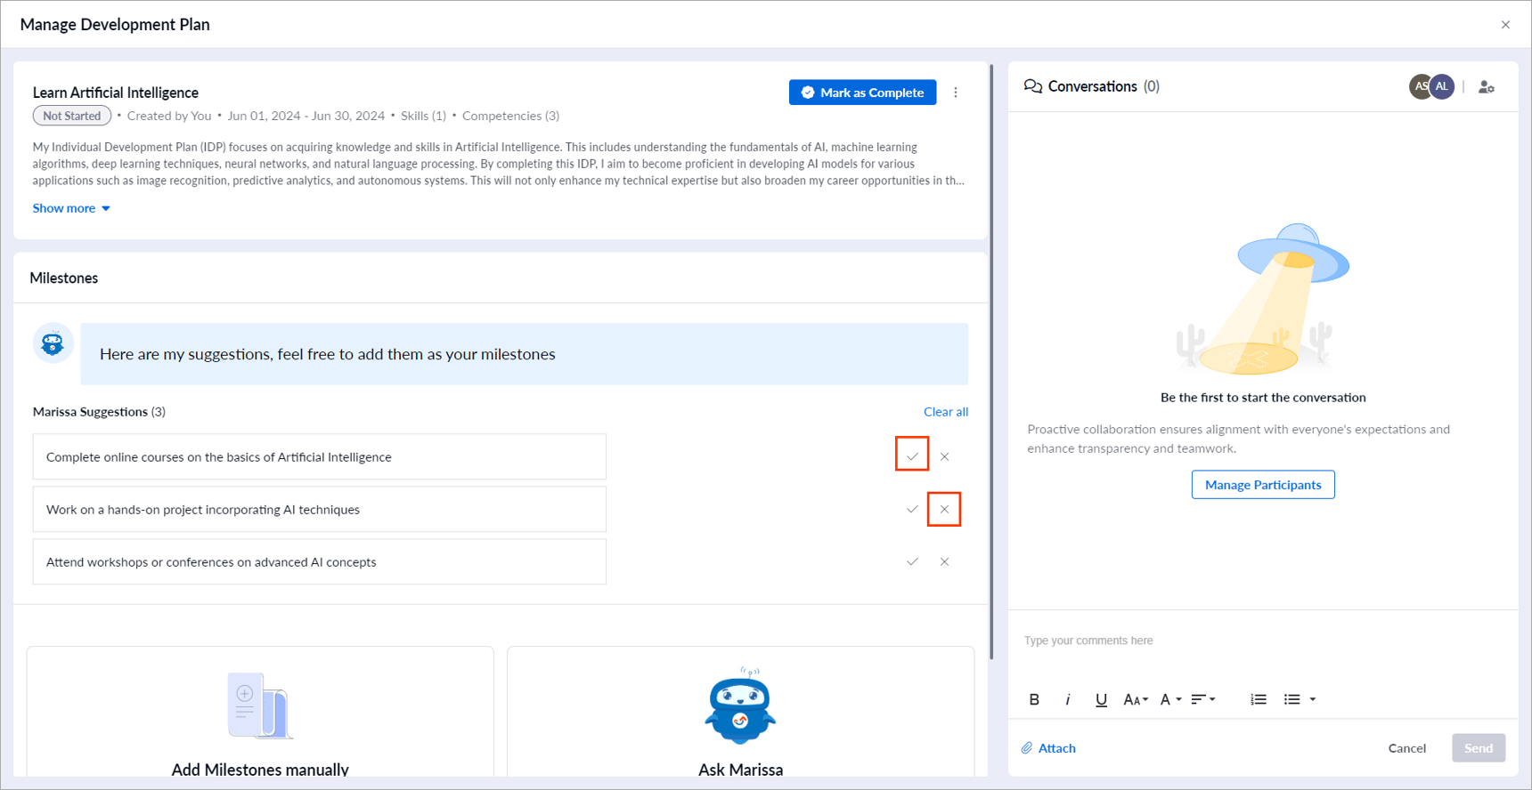Click the Mark as Complete button
The width and height of the screenshot is (1532, 790).
coord(862,93)
